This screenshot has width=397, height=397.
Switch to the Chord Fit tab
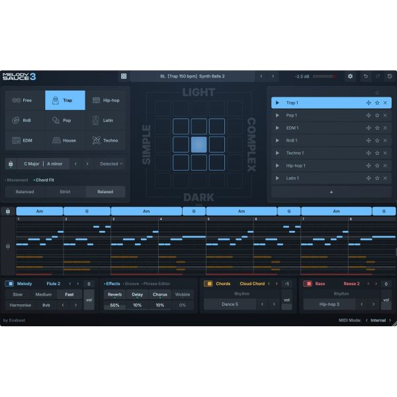(x=44, y=180)
